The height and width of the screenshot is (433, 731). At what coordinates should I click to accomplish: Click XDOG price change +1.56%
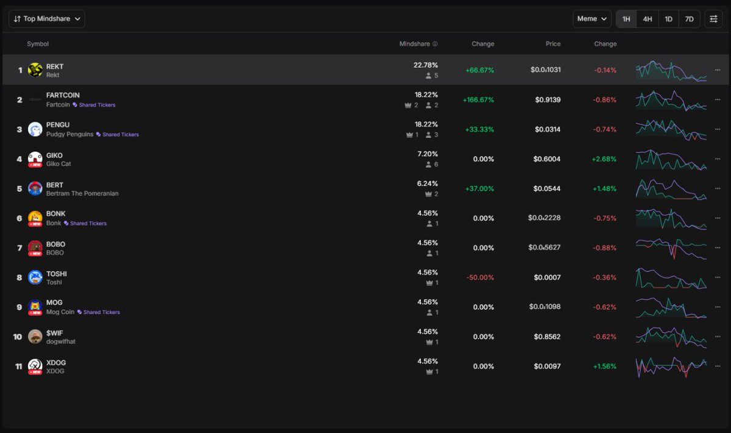604,367
